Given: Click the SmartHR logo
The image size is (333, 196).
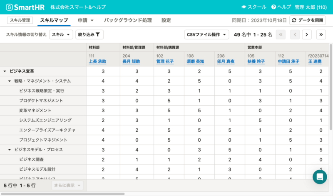Looking at the screenshot, I should pos(25,7).
